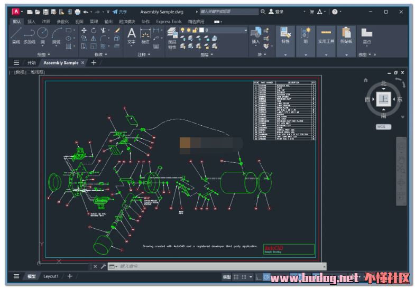Expand the 视图 View panel
Image resolution: width=415 pixels, height=289 pixels.
click(365, 54)
